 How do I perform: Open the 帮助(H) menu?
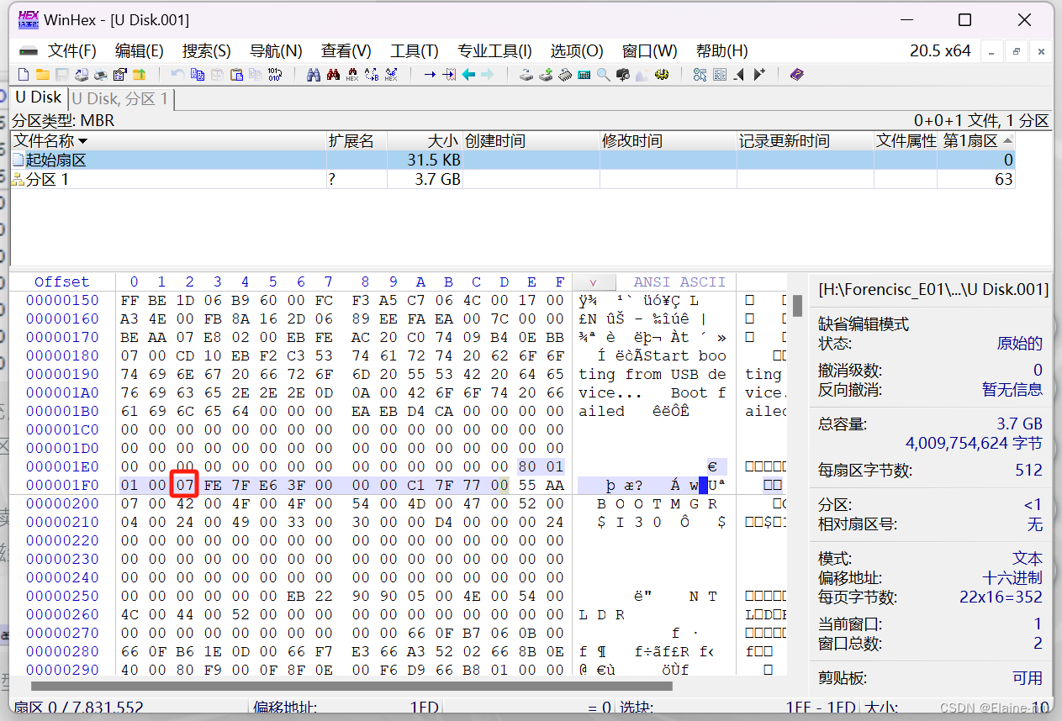(x=721, y=50)
